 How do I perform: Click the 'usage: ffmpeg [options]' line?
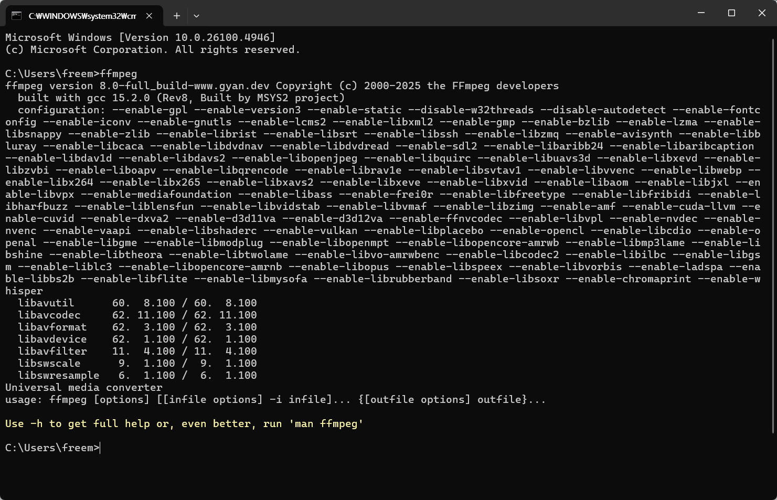click(x=275, y=399)
